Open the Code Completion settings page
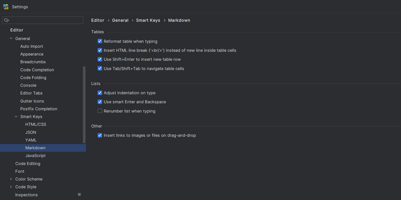This screenshot has height=200, width=401. click(37, 70)
